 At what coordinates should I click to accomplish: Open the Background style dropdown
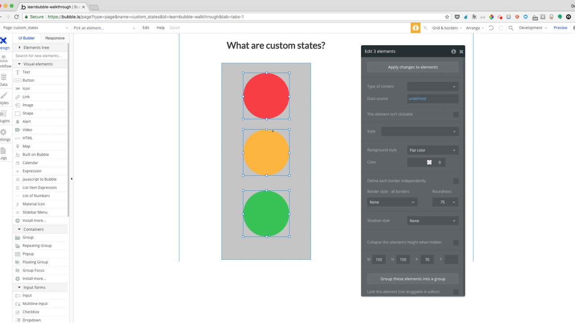(432, 150)
